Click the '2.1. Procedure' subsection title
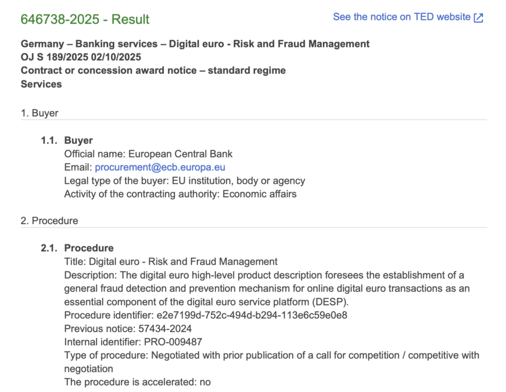 [89, 248]
